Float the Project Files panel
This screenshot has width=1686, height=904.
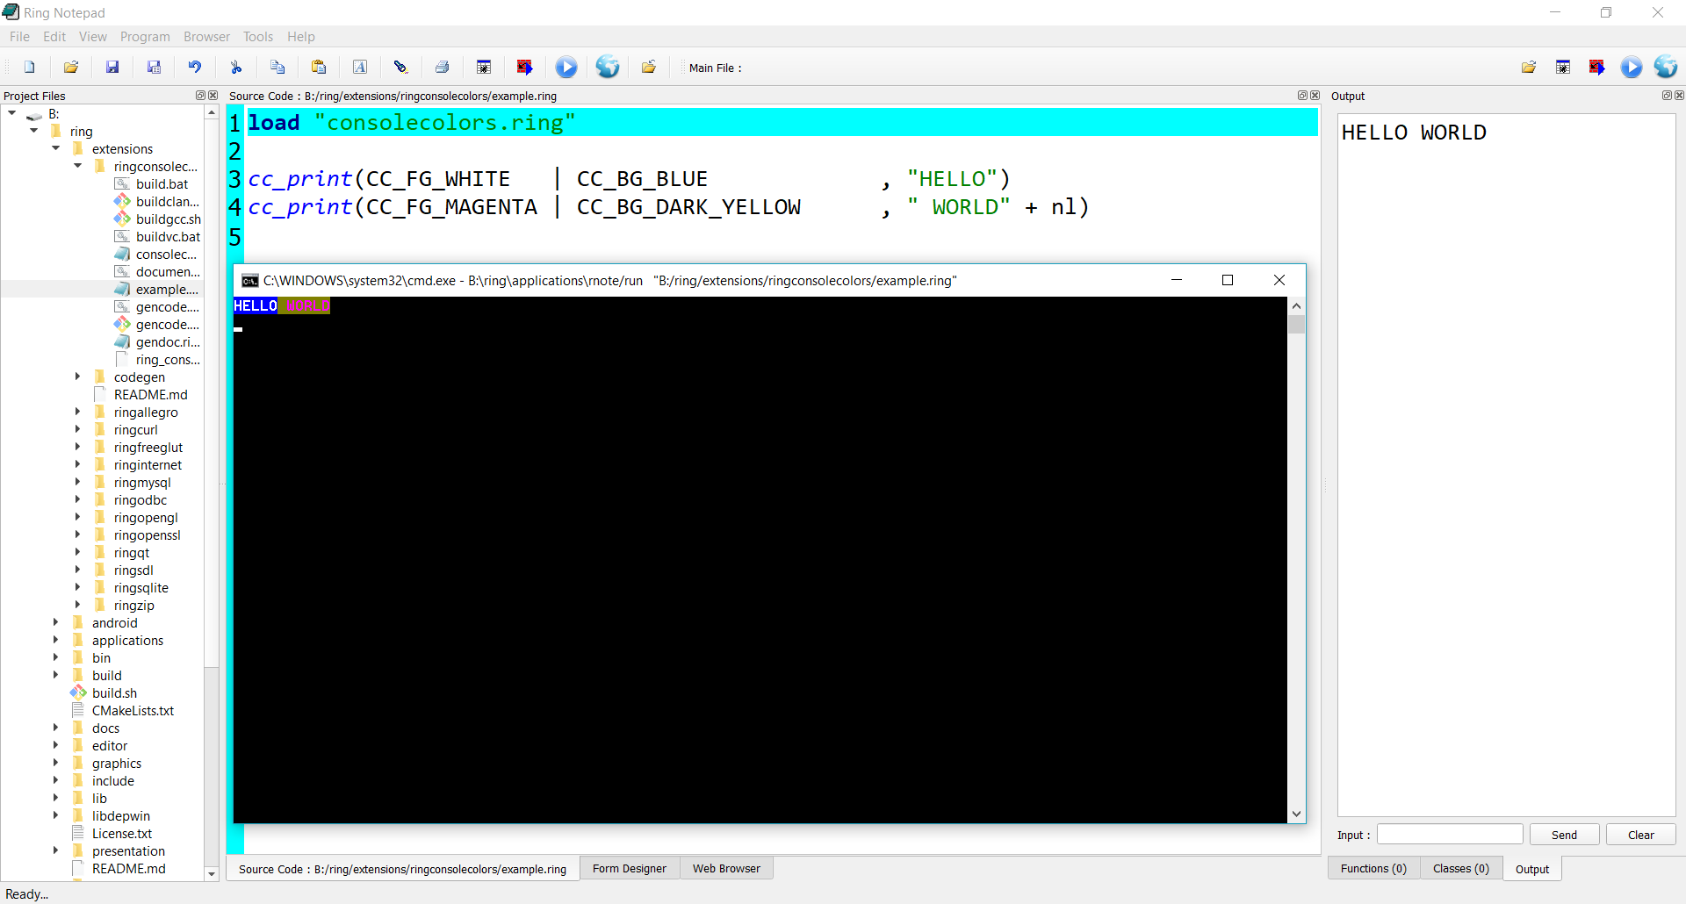[x=199, y=96]
